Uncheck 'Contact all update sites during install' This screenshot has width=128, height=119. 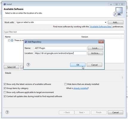5,96
